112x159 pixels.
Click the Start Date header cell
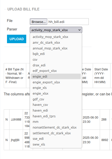[x=101, y=76]
